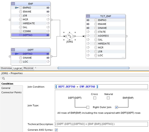This screenshot has height=132, width=149.
Task: Click the horizontal scrollbar thumb of the diagram
Action: coord(93,68)
